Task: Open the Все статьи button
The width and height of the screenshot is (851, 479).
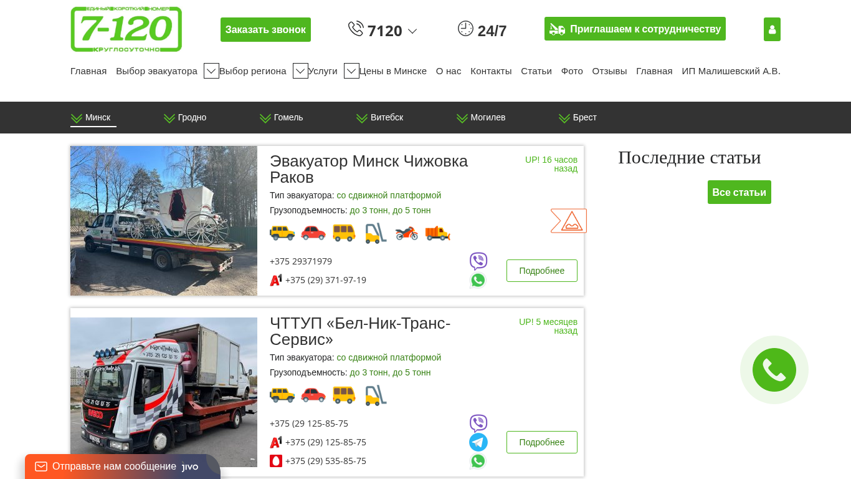Action: [x=739, y=192]
